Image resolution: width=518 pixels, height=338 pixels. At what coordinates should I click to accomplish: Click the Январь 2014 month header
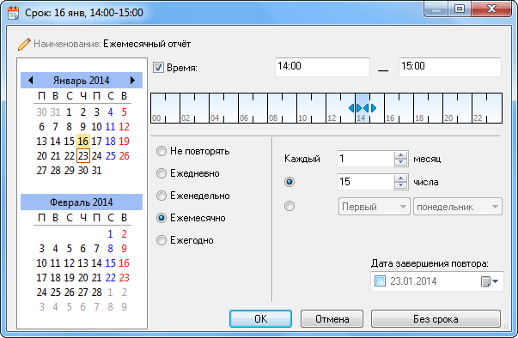(x=82, y=81)
